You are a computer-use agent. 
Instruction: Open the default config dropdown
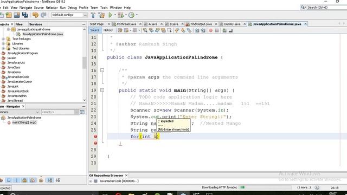85,15
